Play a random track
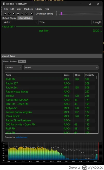104x170 pixels. click(27, 14)
